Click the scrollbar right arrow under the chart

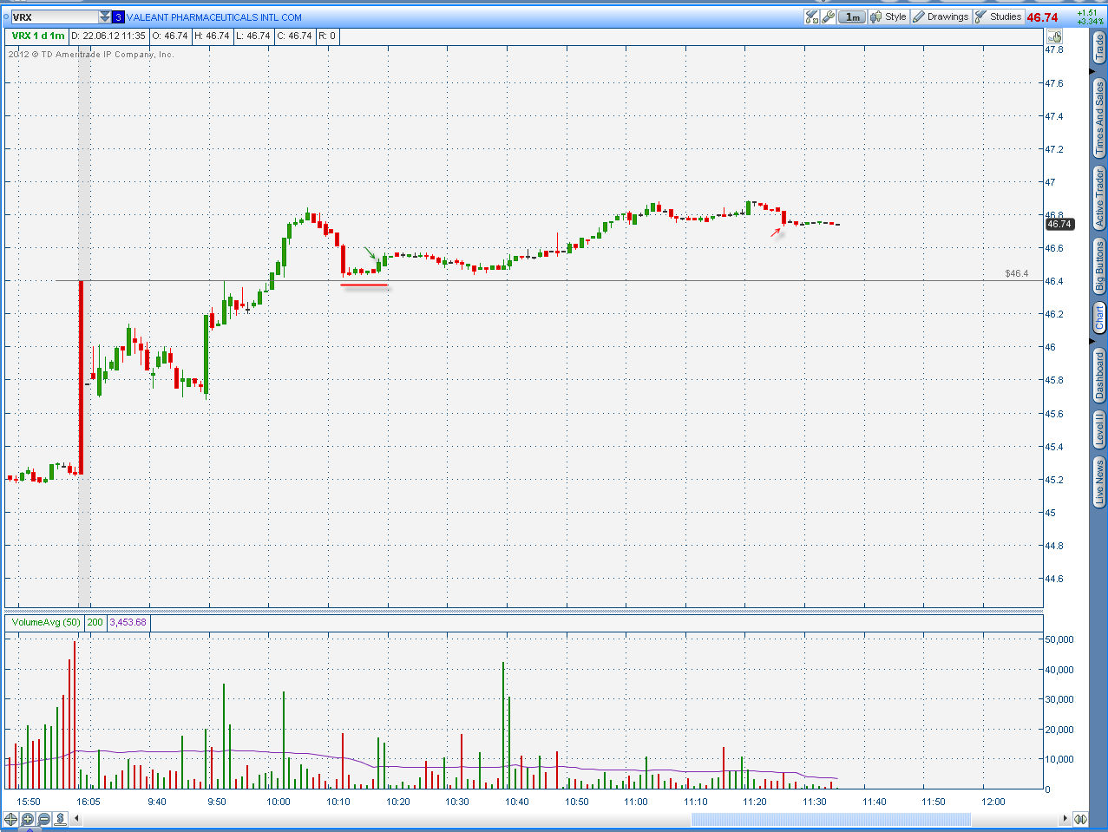coord(1065,819)
